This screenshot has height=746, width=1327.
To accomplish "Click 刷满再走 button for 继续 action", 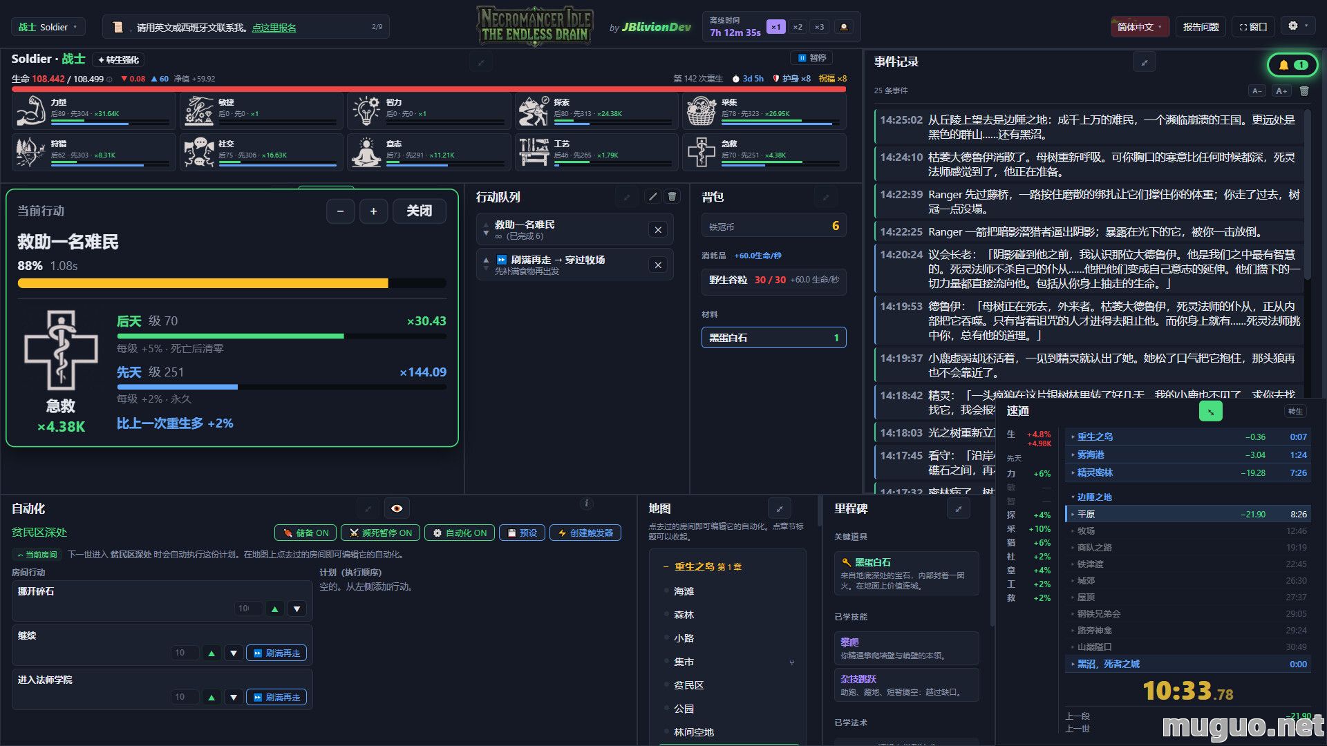I will (x=276, y=653).
